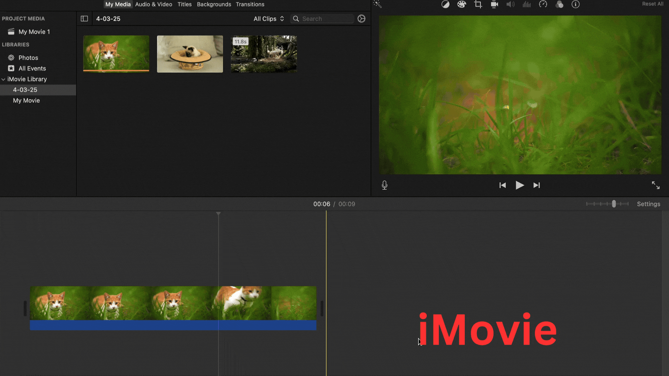
Task: Skip to next clip in viewer
Action: [537, 185]
